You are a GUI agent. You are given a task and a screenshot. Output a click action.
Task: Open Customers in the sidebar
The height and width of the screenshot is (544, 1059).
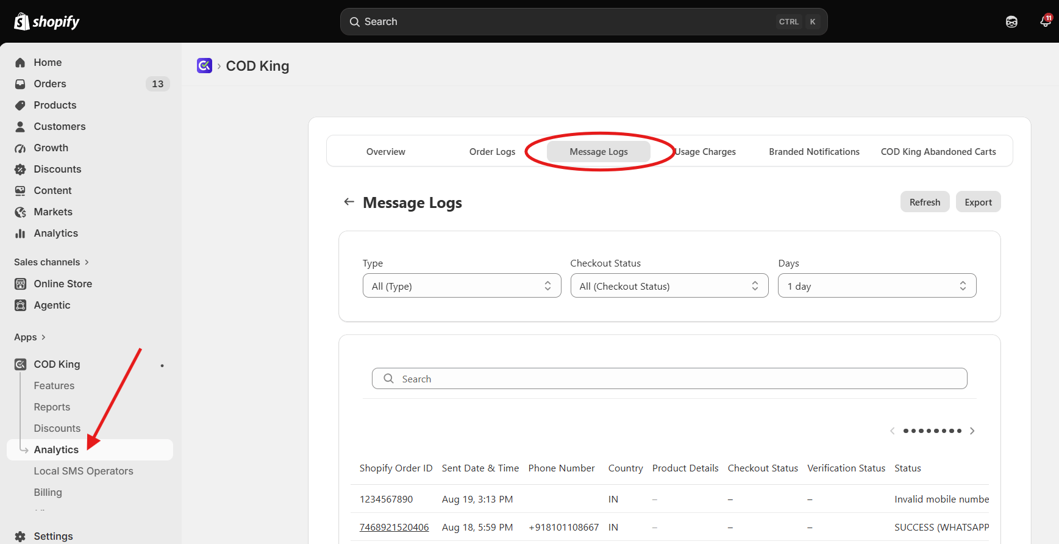click(60, 126)
